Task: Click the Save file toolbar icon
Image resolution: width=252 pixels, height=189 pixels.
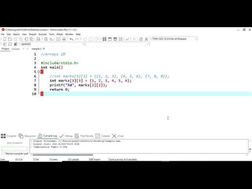Action: click(x=15, y=39)
